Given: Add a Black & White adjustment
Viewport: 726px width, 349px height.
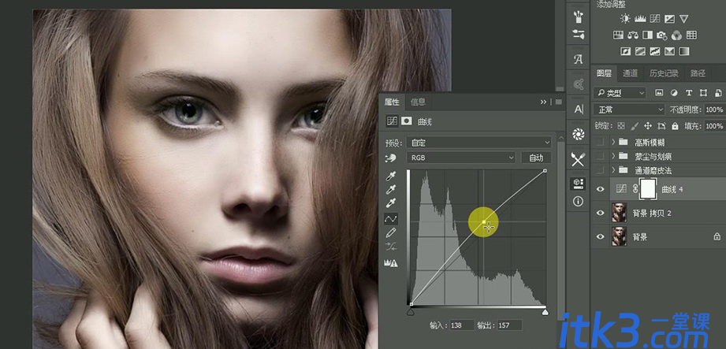Looking at the screenshot, I should (x=647, y=35).
